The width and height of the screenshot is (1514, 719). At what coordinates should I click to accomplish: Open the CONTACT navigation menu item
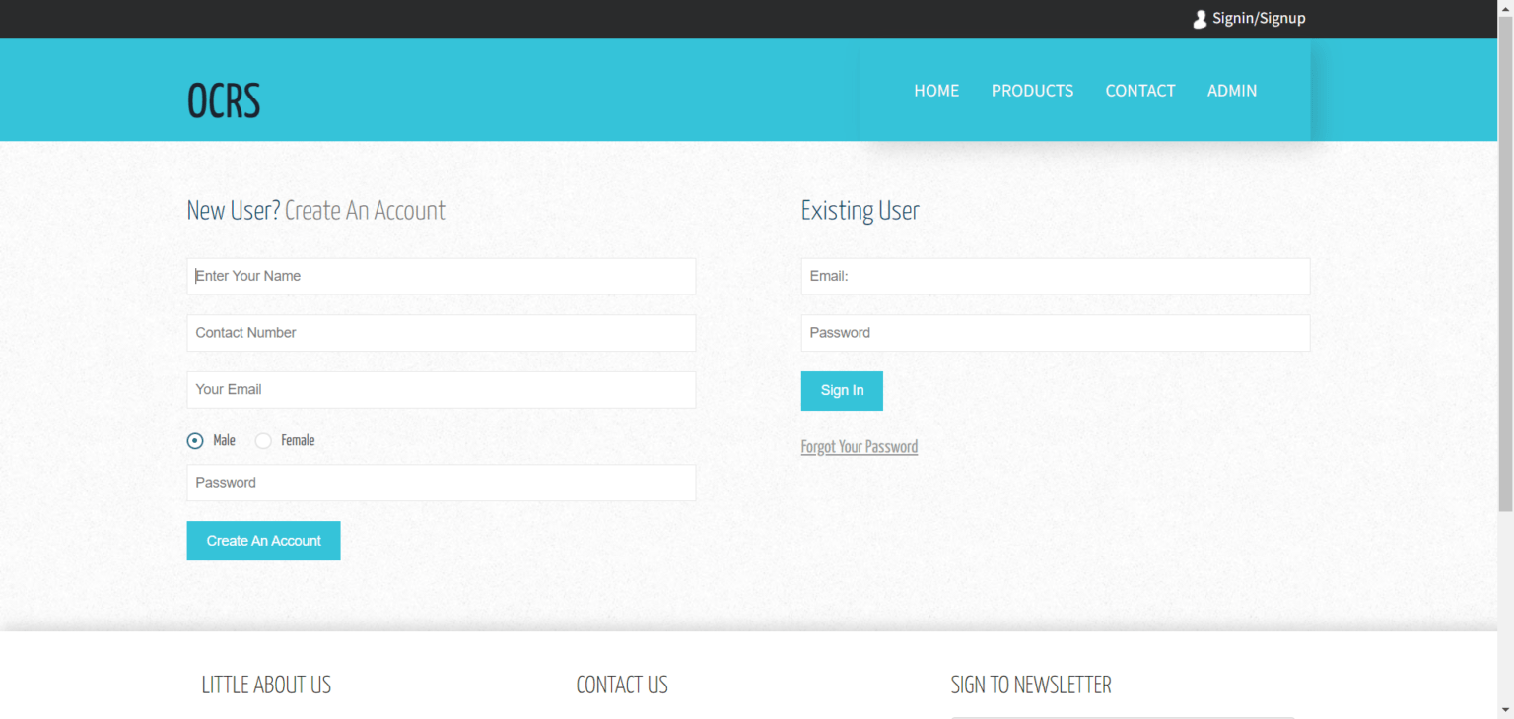coord(1140,90)
